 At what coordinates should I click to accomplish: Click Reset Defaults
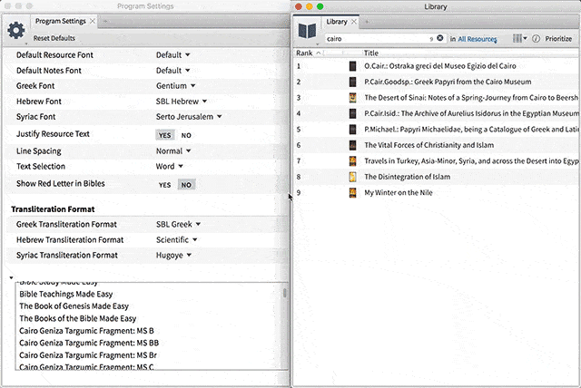[54, 38]
